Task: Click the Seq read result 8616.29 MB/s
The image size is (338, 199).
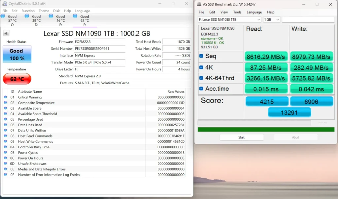Action: [266, 57]
